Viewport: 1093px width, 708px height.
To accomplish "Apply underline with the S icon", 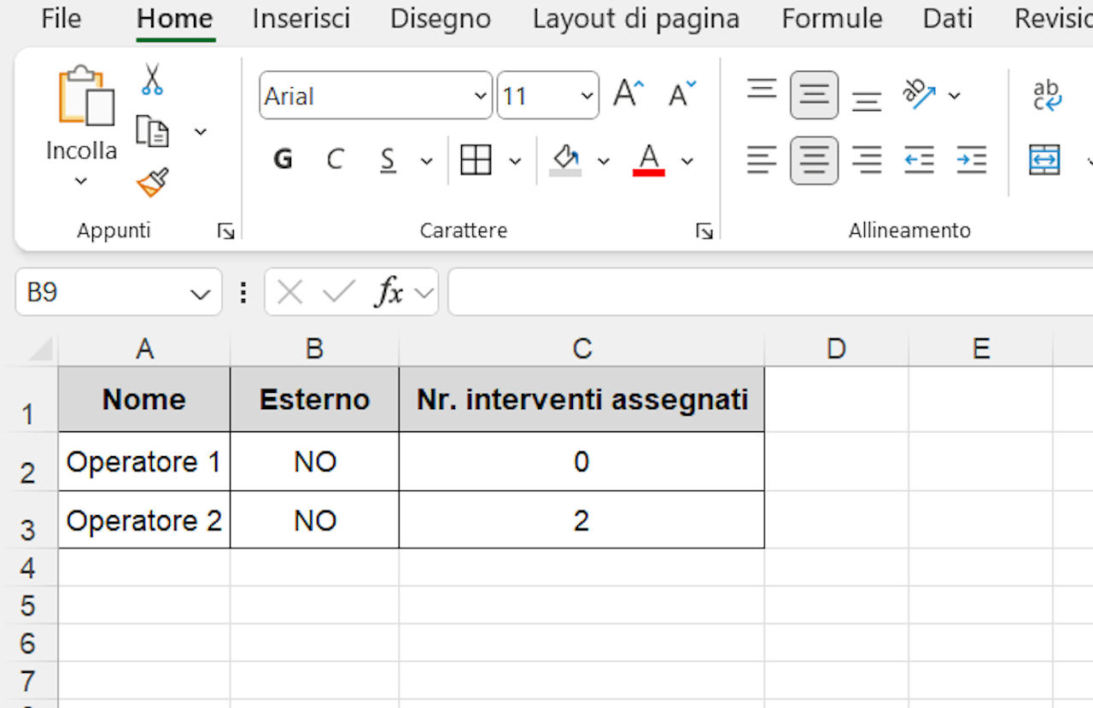I will click(389, 160).
